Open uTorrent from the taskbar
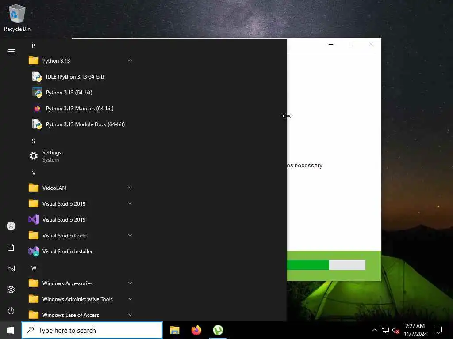 (x=218, y=330)
